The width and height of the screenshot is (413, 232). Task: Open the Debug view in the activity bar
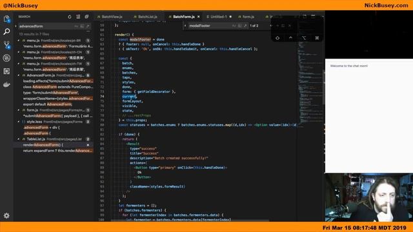click(6, 58)
